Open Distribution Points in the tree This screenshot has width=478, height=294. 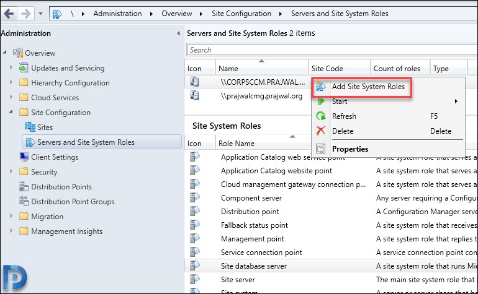point(61,187)
